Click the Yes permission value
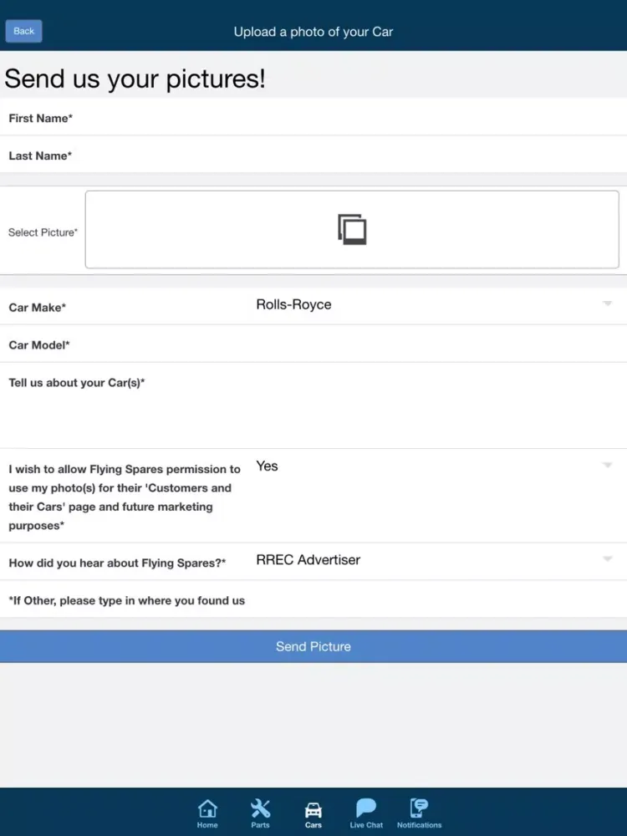627x836 pixels. tap(268, 466)
